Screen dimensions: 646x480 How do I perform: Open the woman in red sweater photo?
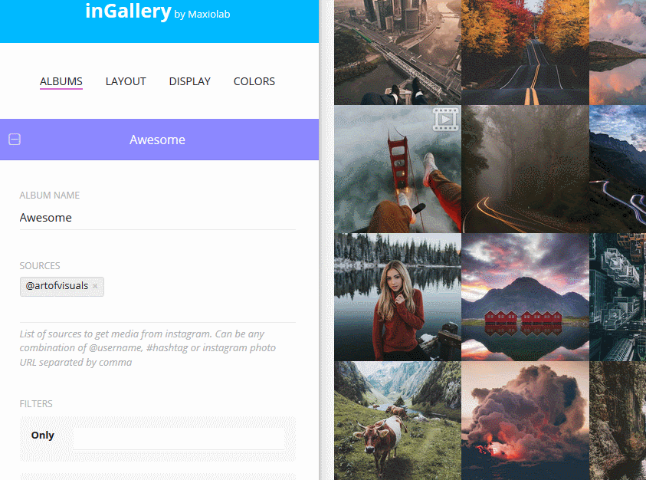coord(398,297)
